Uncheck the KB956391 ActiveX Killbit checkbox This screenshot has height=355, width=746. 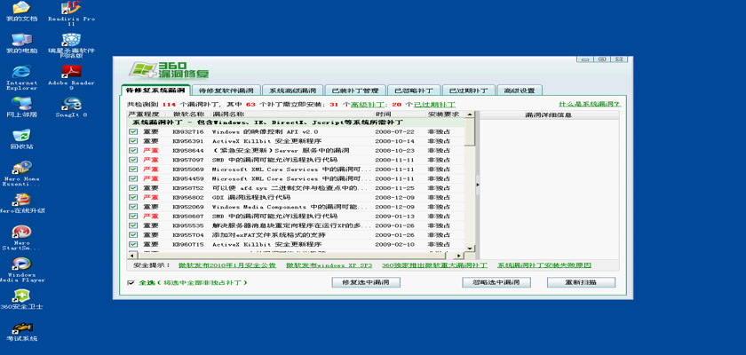tap(133, 141)
